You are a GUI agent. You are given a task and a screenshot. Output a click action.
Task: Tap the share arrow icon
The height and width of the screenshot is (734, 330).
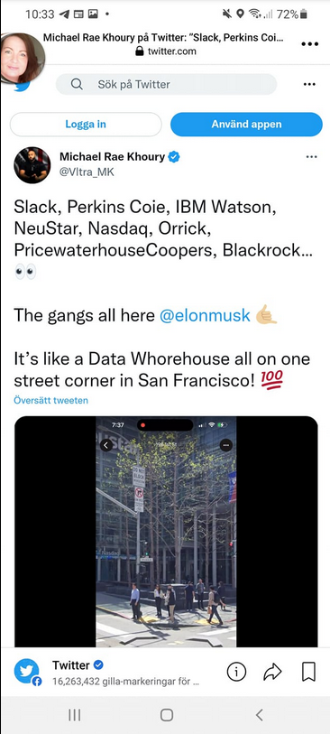272,673
